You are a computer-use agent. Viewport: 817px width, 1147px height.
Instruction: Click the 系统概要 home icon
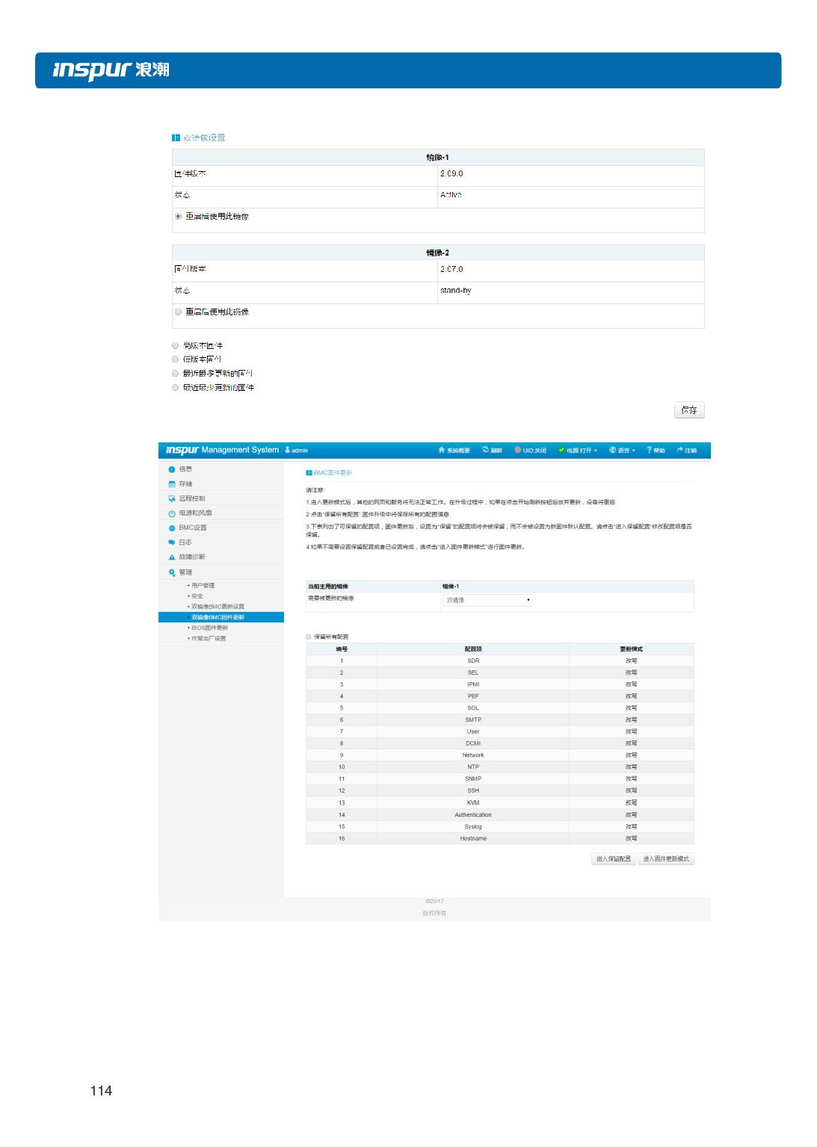point(442,450)
